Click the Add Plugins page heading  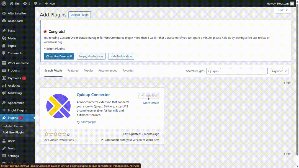click(53, 15)
